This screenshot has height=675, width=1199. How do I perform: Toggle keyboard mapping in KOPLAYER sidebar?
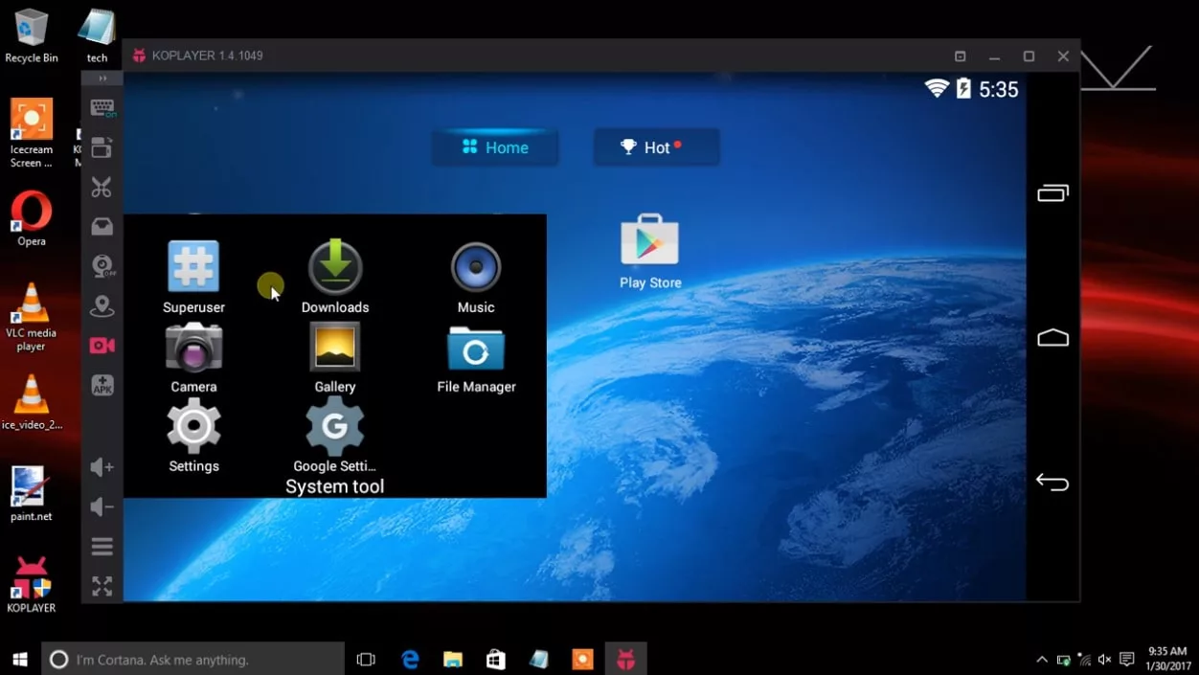pos(102,107)
